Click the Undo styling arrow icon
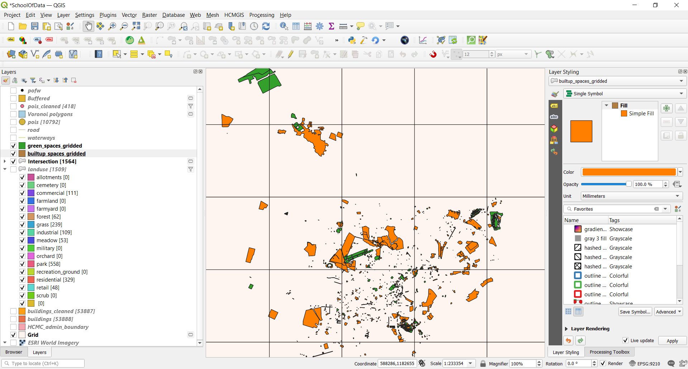The height and width of the screenshot is (369, 688). [x=568, y=340]
